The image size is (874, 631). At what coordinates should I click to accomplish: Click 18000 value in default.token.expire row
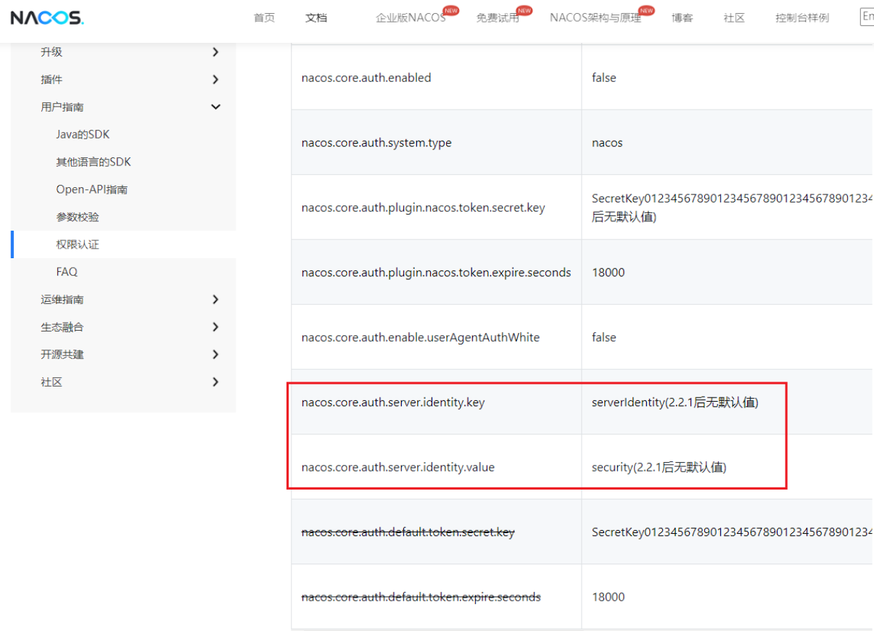[608, 597]
